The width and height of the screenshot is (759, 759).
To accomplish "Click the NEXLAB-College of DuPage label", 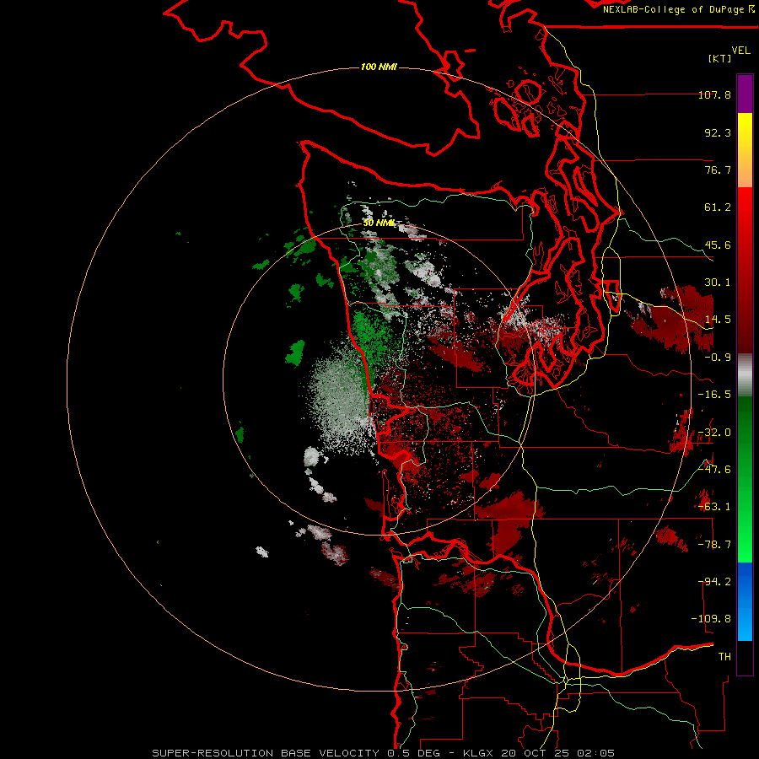I will point(678,9).
